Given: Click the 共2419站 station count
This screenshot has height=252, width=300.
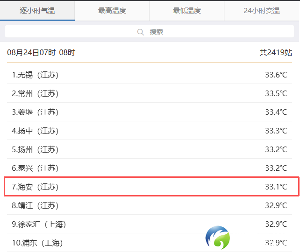Looking at the screenshot, I should (x=276, y=52).
